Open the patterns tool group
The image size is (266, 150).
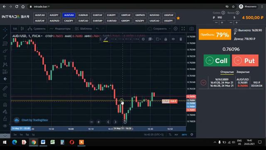tap(5, 65)
